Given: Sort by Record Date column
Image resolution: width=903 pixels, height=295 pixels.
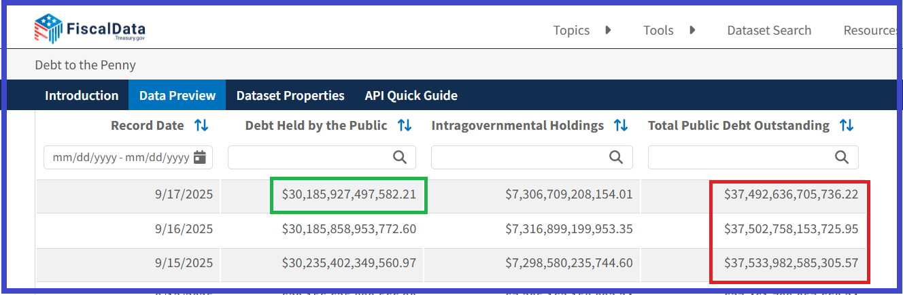Looking at the screenshot, I should click(x=201, y=126).
